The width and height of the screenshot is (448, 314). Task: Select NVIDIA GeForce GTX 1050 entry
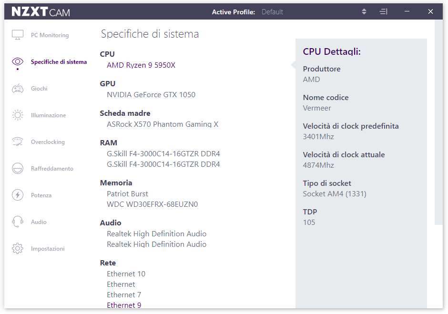click(151, 94)
